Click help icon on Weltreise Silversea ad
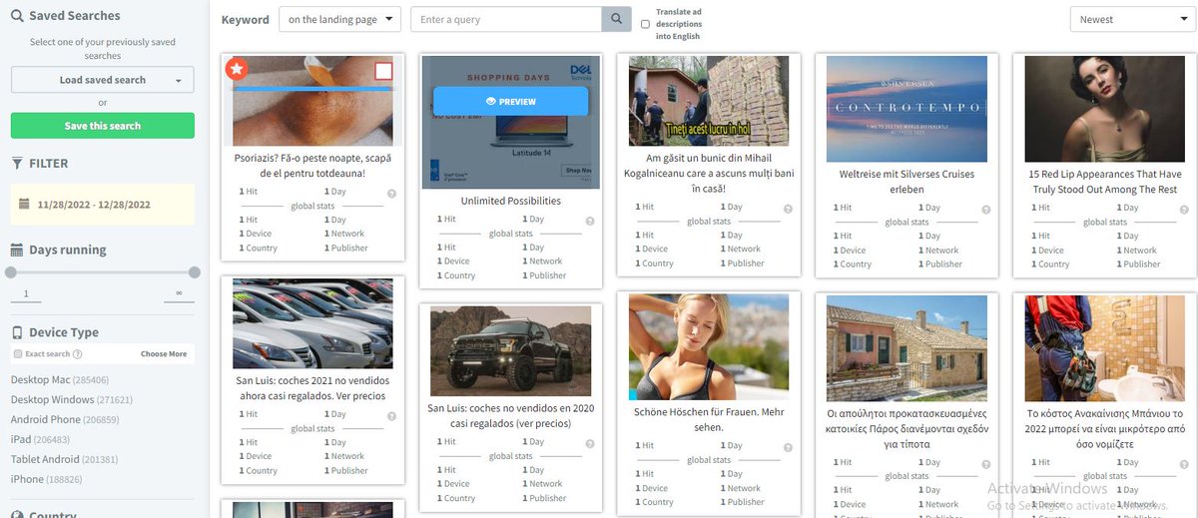Image resolution: width=1198 pixels, height=518 pixels. [986, 211]
